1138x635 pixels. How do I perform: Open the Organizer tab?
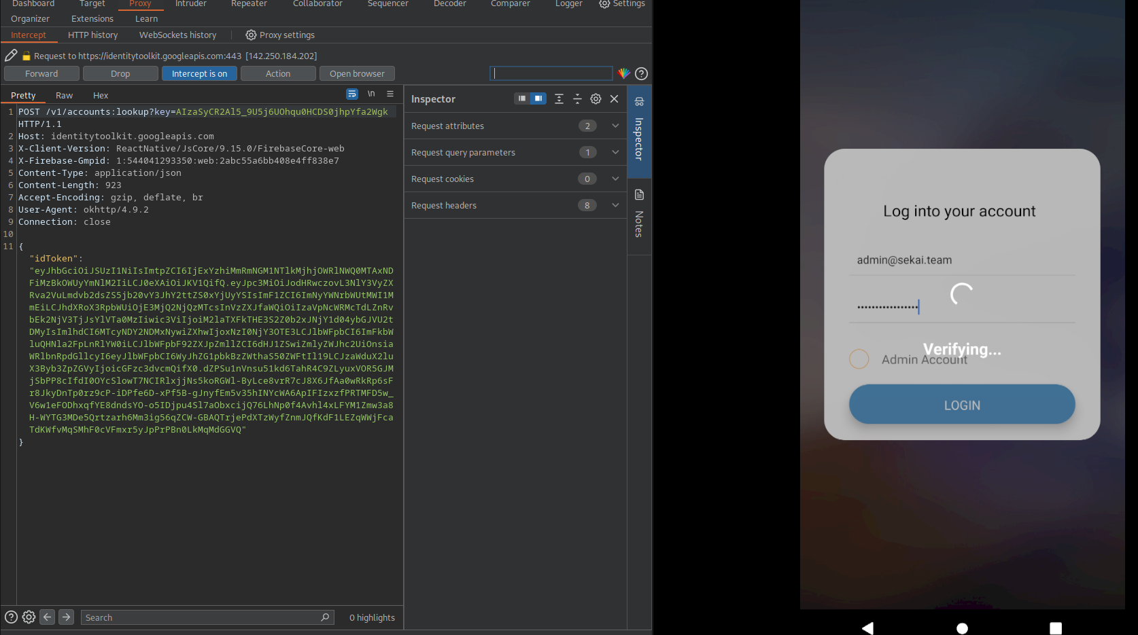[30, 18]
